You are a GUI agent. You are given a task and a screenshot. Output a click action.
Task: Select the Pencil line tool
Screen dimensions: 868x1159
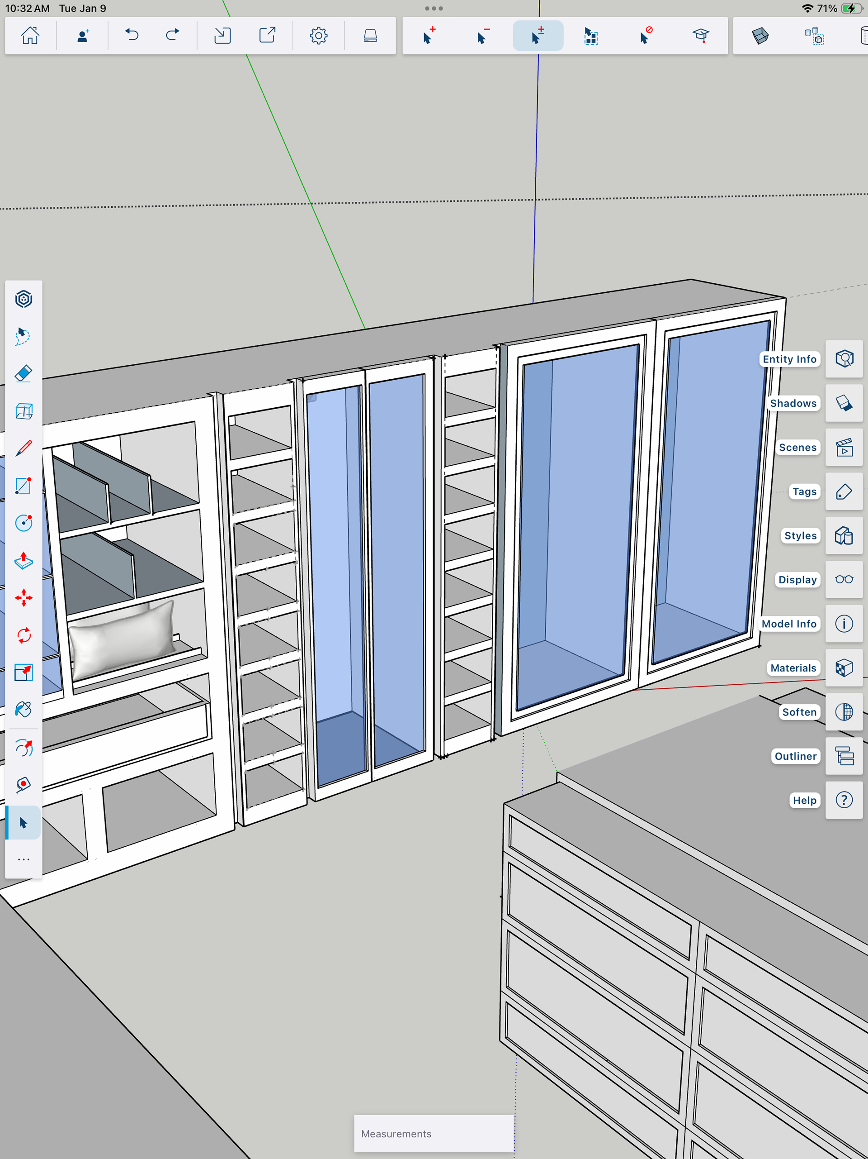pos(24,448)
